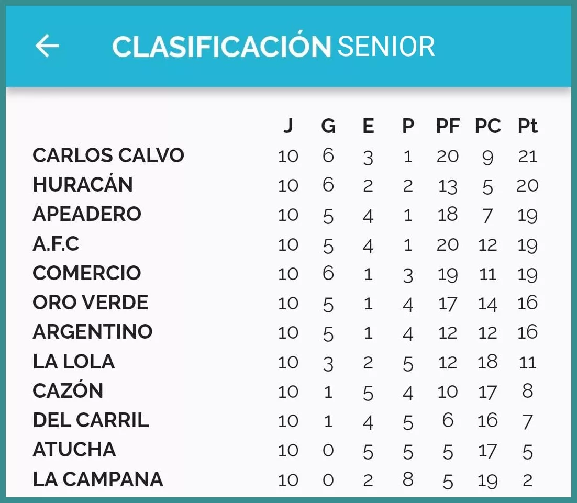Open the ATUCHA team entry

74,450
